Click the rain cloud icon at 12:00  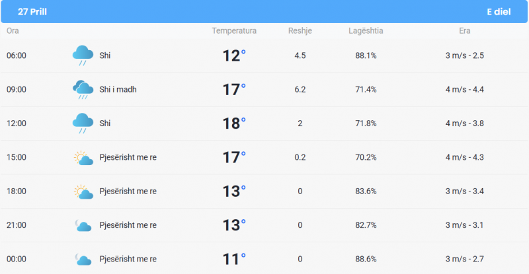[x=83, y=123]
